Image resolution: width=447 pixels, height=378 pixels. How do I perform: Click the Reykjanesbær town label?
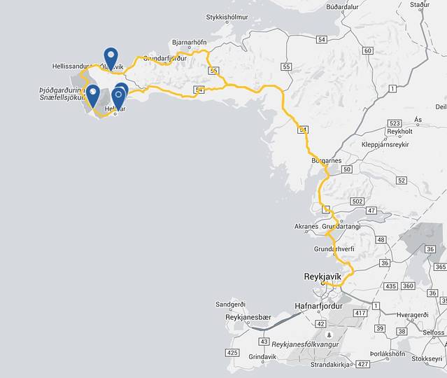point(248,317)
